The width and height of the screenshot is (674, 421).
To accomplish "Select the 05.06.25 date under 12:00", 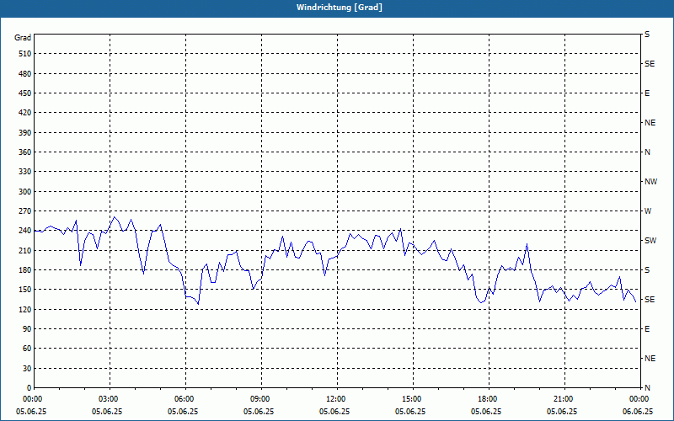I will pyautogui.click(x=334, y=412).
